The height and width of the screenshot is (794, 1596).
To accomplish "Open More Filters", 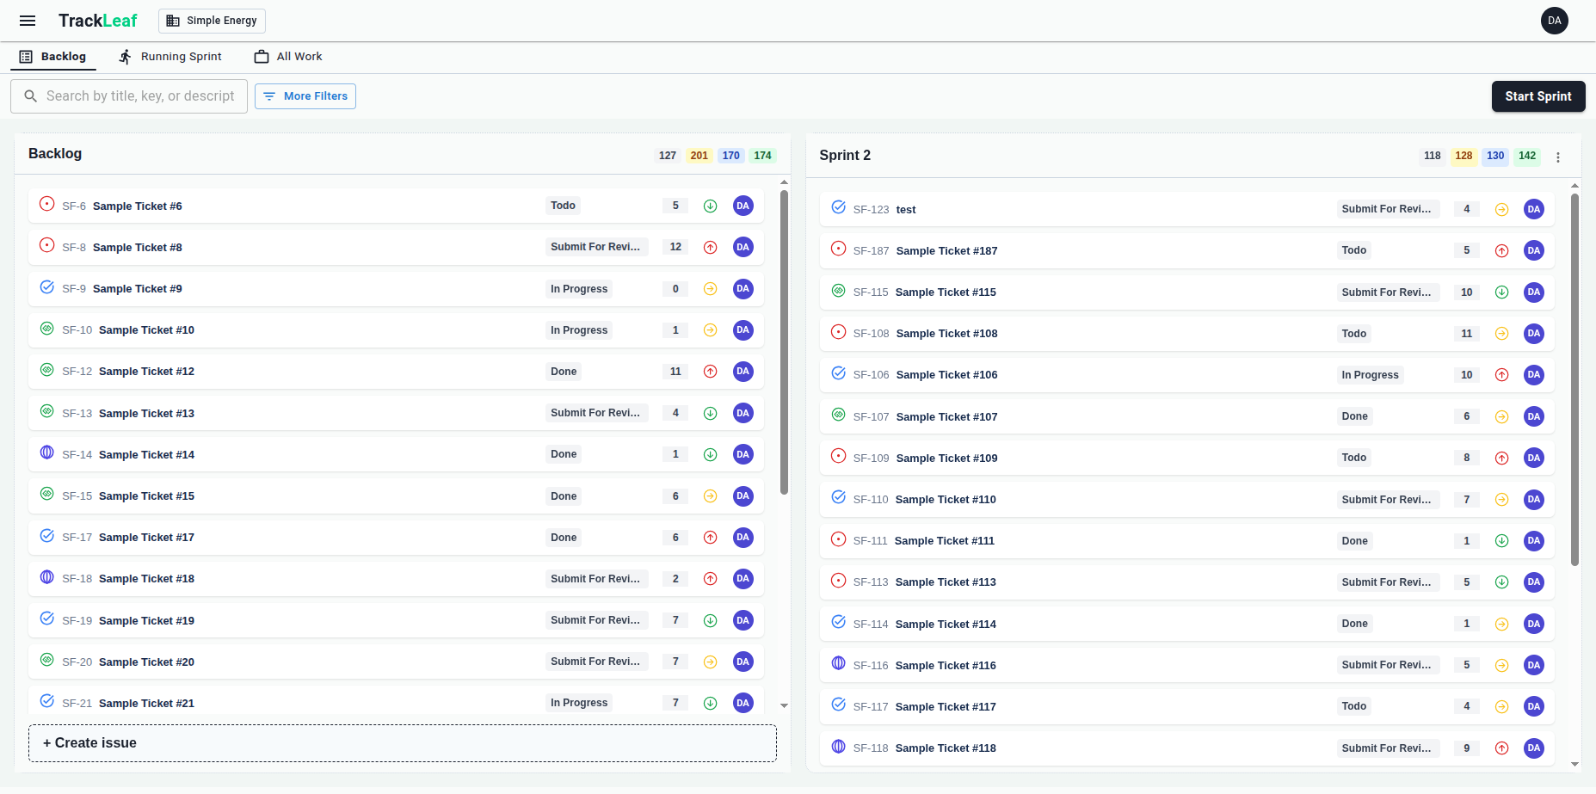I will tap(305, 96).
